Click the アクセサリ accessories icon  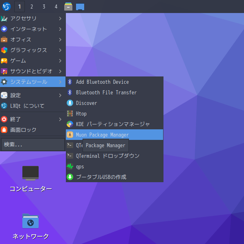pos(4,18)
